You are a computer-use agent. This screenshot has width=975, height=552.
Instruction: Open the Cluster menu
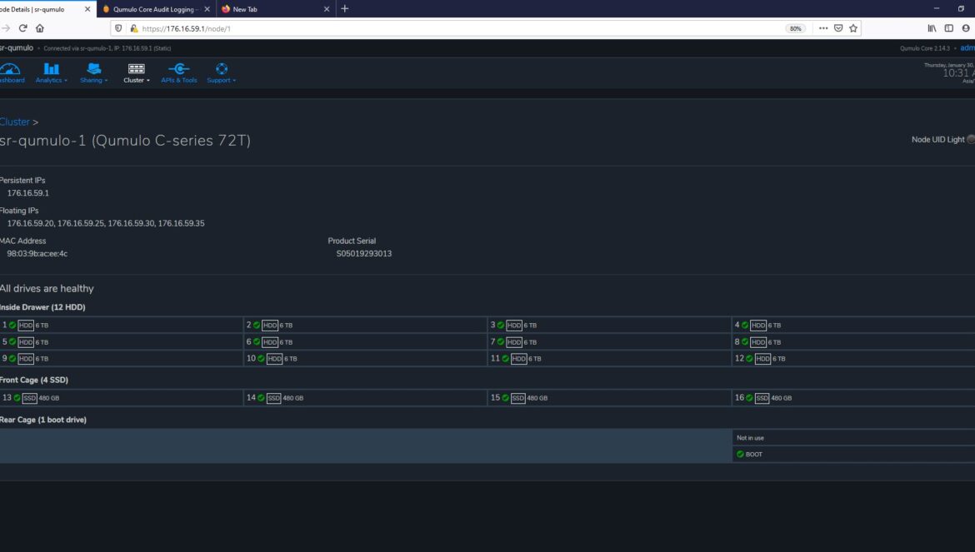tap(136, 72)
